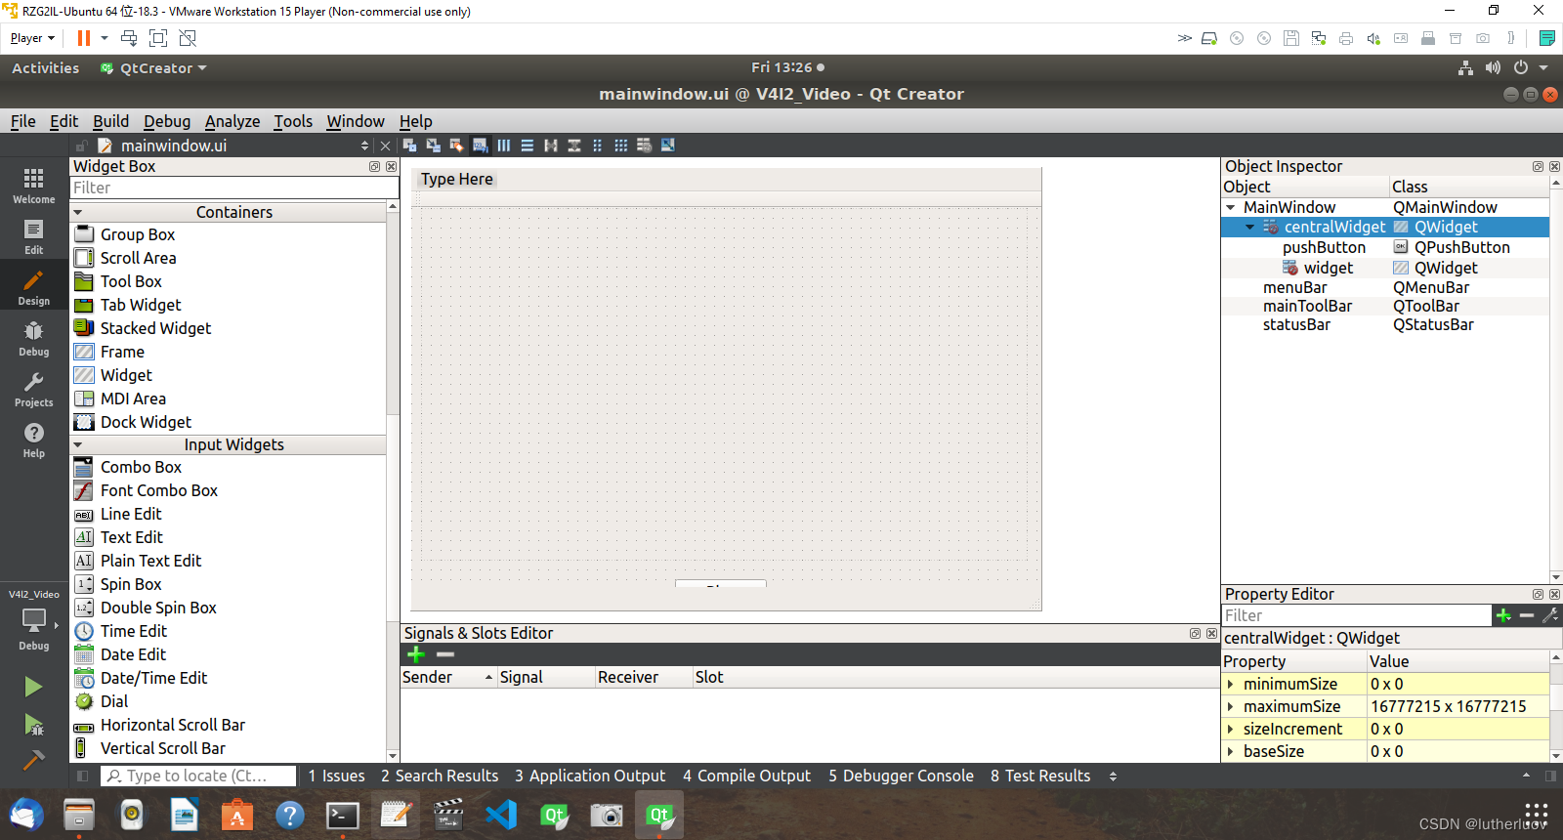Click the Property Editor vertical scrollbar

click(x=1555, y=707)
